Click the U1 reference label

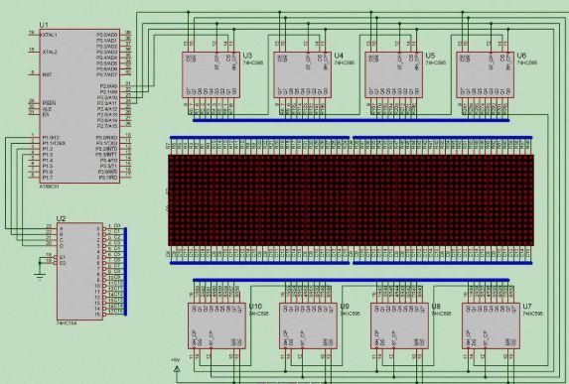click(x=44, y=25)
